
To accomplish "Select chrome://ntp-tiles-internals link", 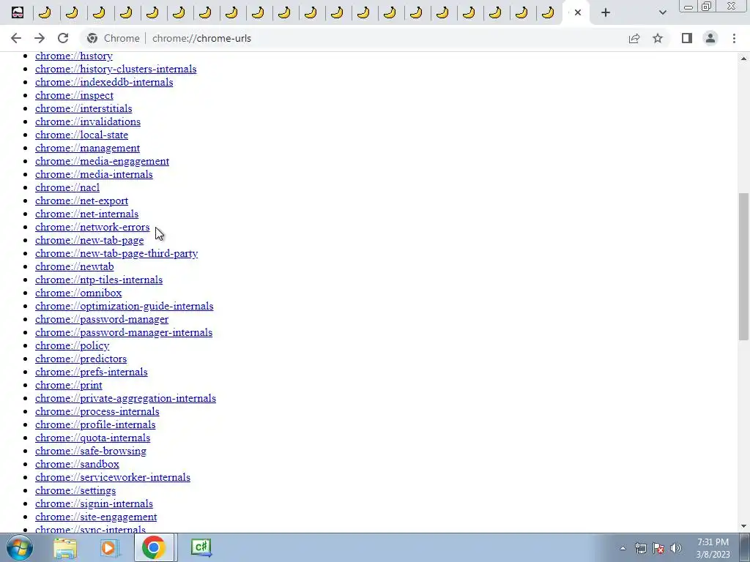I will 99,280.
